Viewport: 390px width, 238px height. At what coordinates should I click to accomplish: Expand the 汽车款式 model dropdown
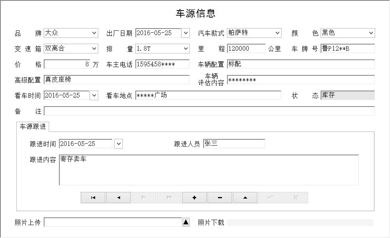pos(277,33)
